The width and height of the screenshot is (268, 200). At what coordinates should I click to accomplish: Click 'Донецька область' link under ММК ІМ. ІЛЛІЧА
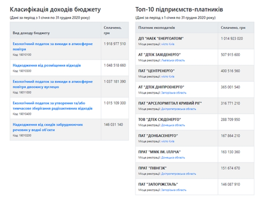click(x=173, y=157)
